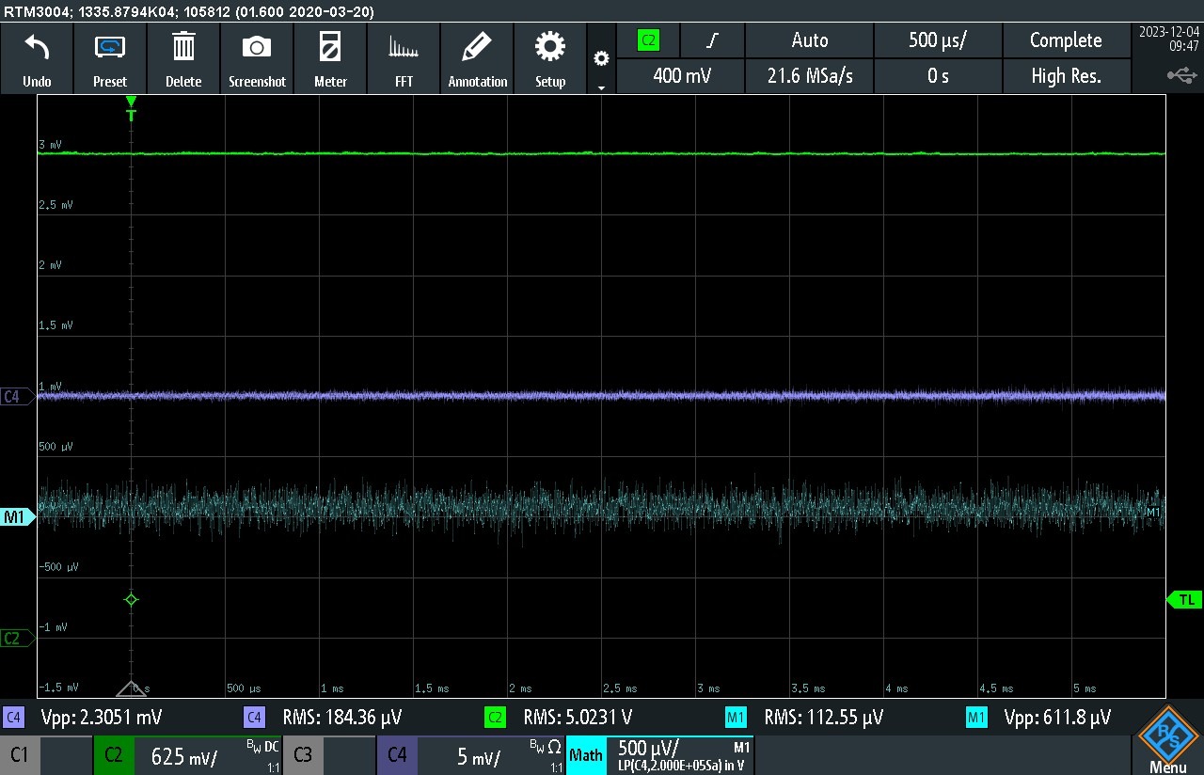The height and width of the screenshot is (775, 1204).
Task: Click the Delete trash icon
Action: [183, 58]
